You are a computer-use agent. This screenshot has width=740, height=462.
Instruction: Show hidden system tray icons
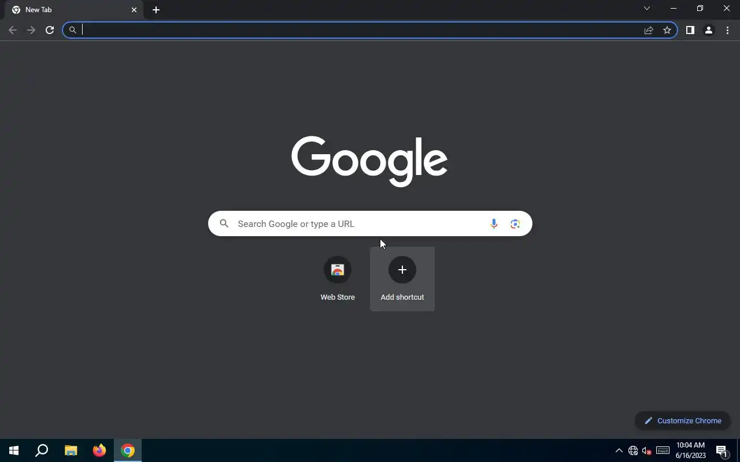click(x=619, y=450)
